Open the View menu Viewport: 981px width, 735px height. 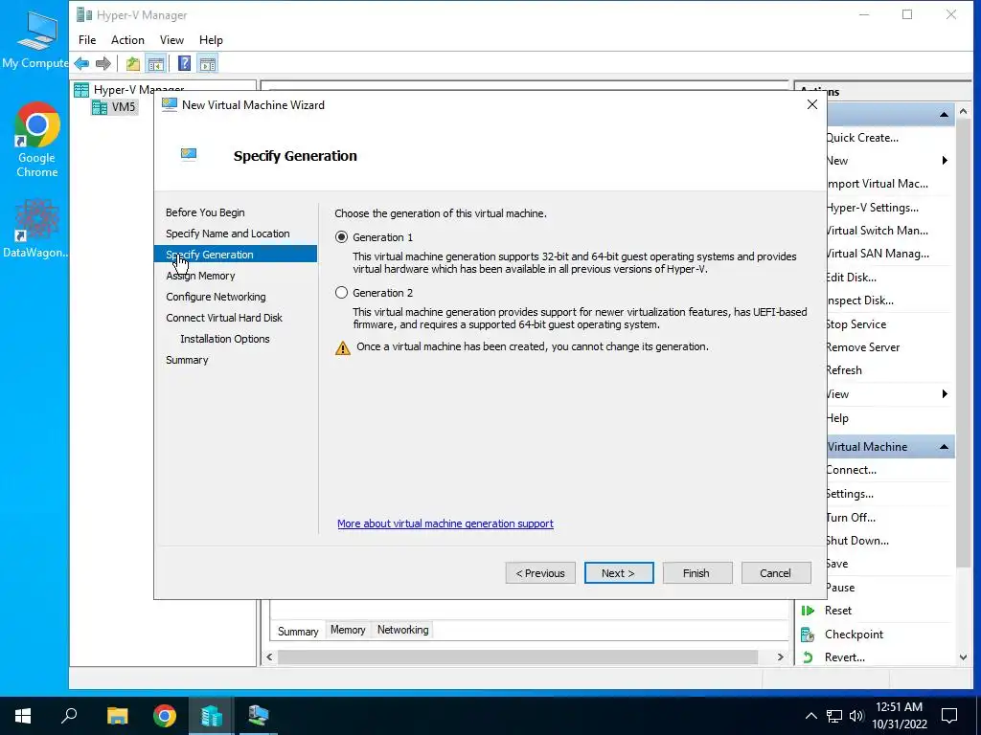(x=171, y=40)
